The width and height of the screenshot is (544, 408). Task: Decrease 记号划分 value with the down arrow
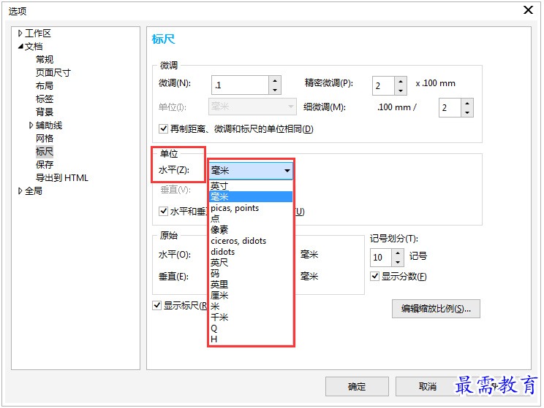click(398, 262)
